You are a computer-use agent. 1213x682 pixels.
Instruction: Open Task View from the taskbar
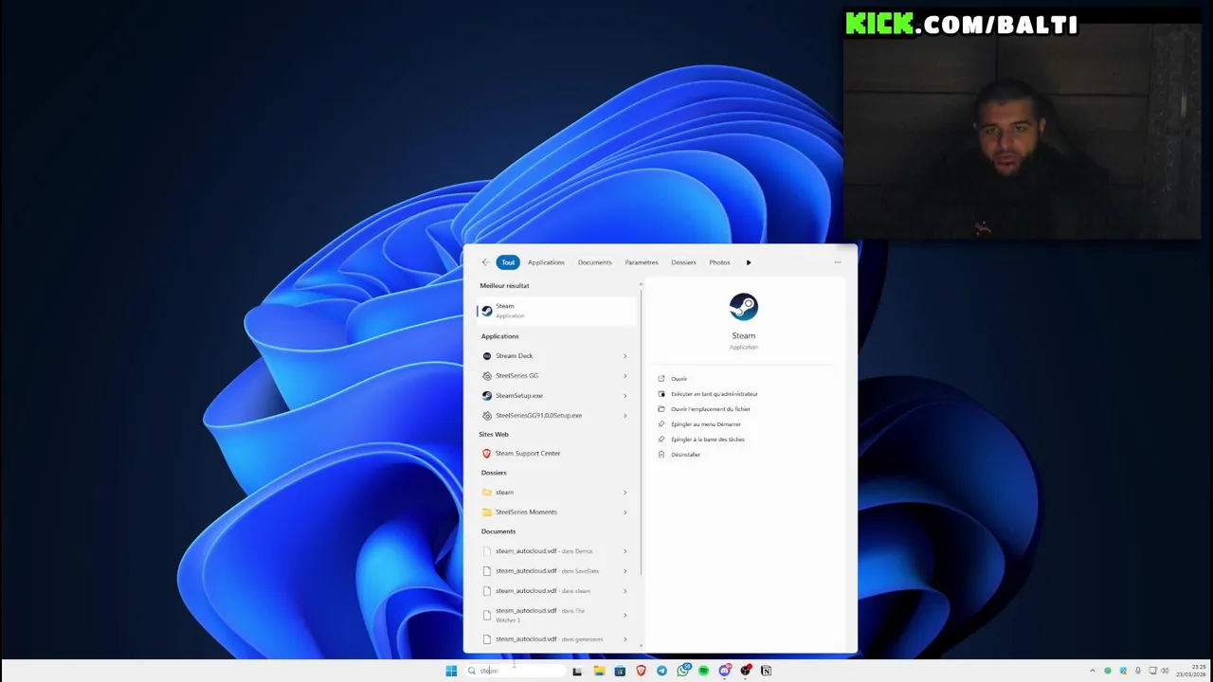pos(576,671)
